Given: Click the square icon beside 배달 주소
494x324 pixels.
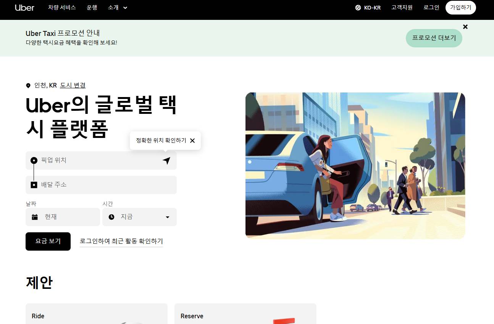Looking at the screenshot, I should tap(34, 185).
